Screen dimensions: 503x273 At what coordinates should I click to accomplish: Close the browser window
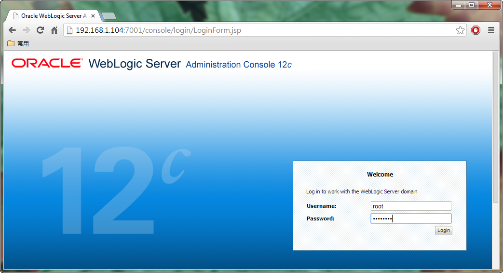point(489,5)
